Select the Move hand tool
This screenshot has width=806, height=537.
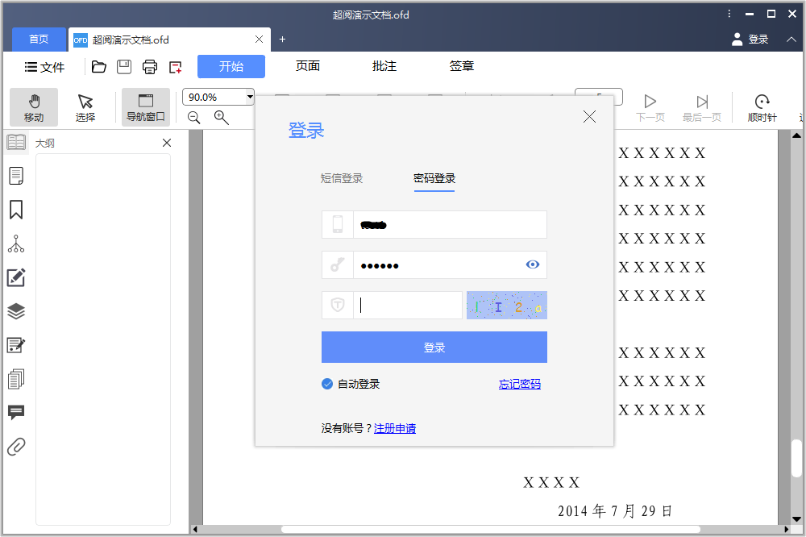pyautogui.click(x=34, y=107)
